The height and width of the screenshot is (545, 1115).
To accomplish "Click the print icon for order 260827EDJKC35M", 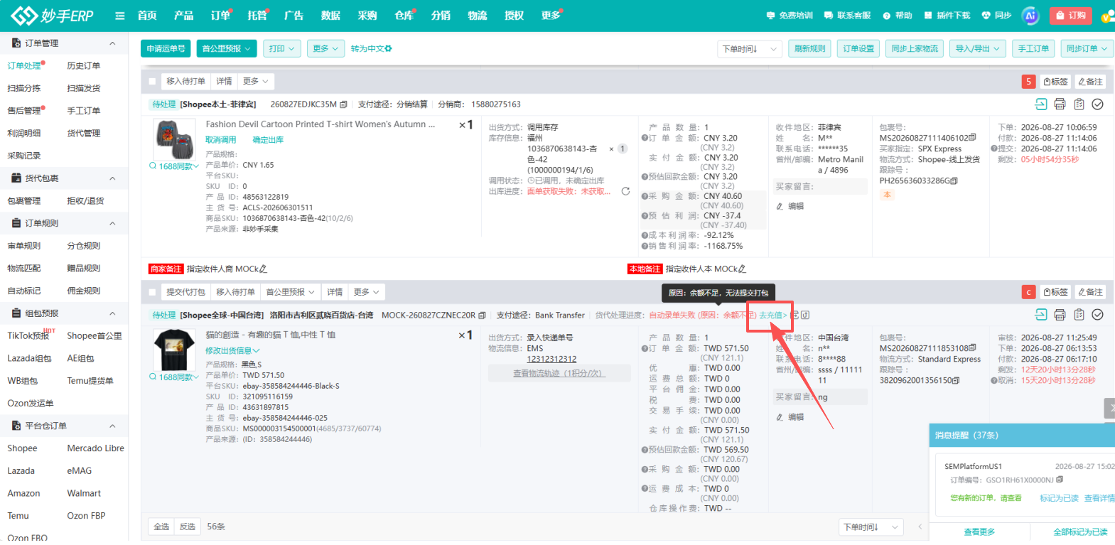I will point(1060,104).
